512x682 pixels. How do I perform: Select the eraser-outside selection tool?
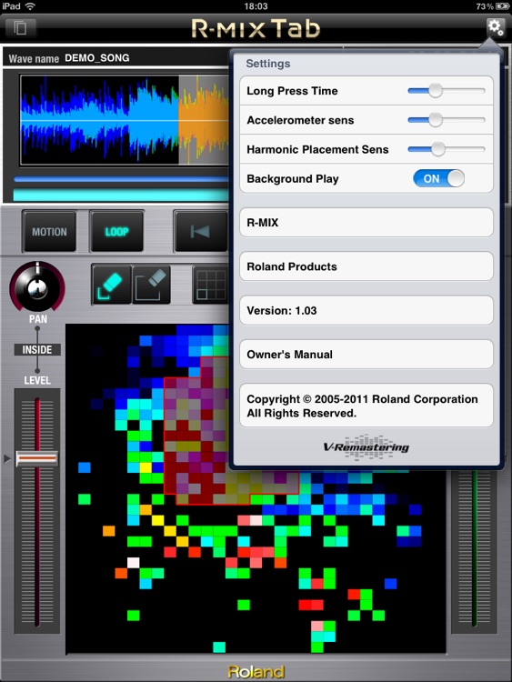[x=151, y=284]
